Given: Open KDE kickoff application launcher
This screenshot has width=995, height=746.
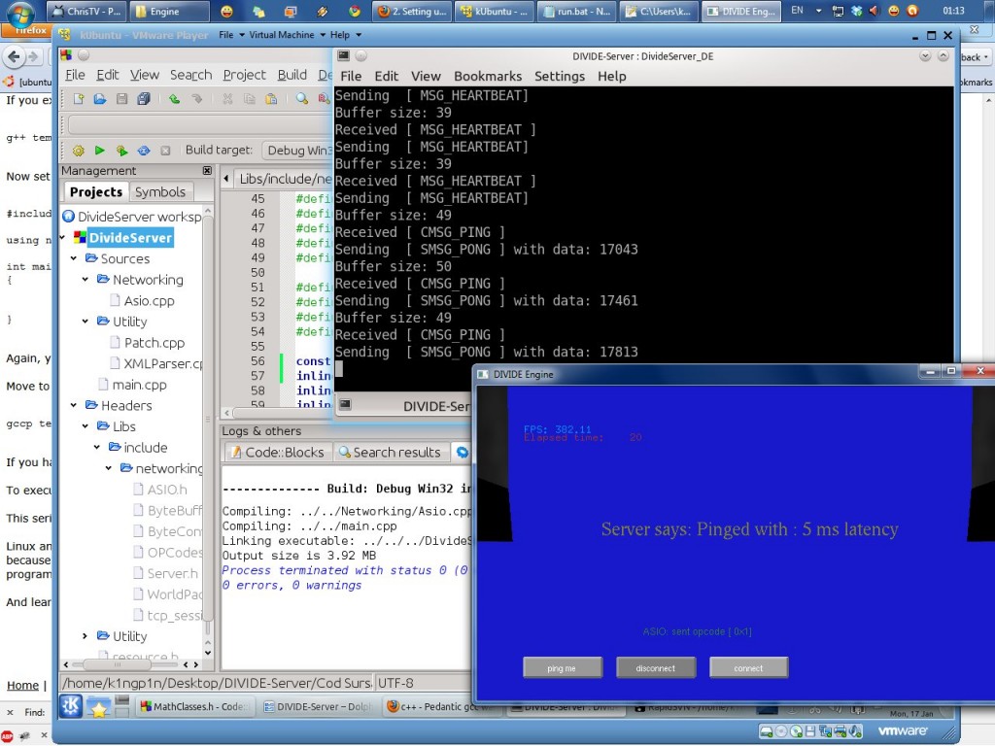Looking at the screenshot, I should tap(71, 706).
